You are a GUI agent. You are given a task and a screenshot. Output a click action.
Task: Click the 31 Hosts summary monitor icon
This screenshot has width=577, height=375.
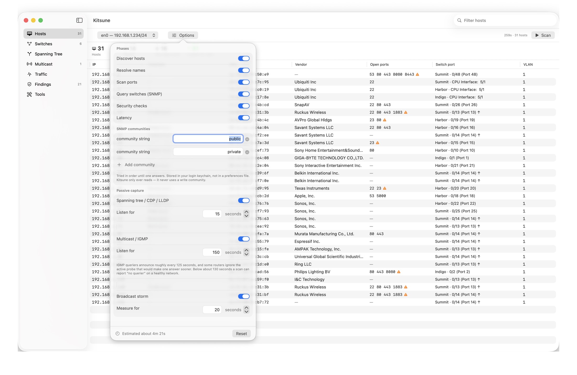[94, 48]
